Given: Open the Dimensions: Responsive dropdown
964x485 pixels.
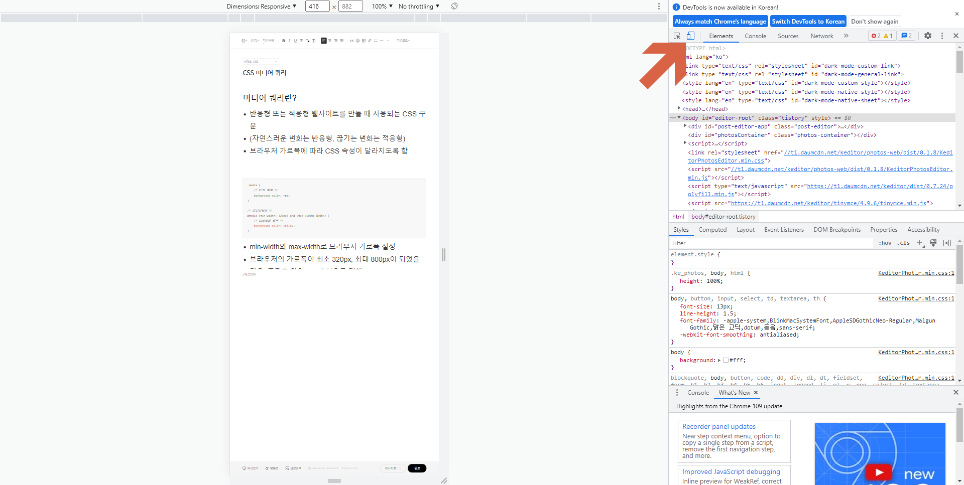Looking at the screenshot, I should pyautogui.click(x=261, y=6).
